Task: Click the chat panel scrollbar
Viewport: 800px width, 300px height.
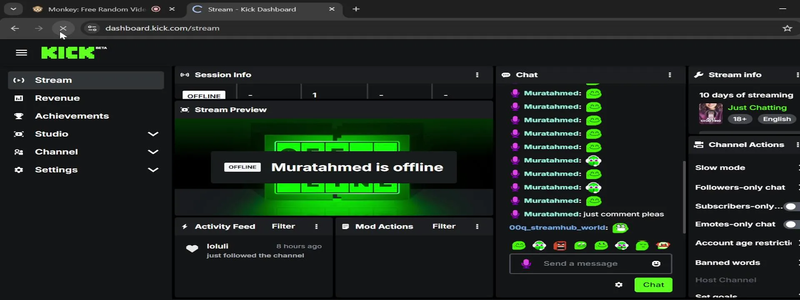Action: [684, 197]
